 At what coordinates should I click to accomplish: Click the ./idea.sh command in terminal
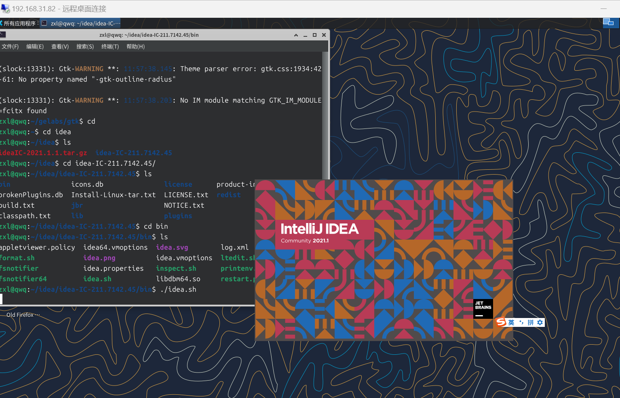178,289
